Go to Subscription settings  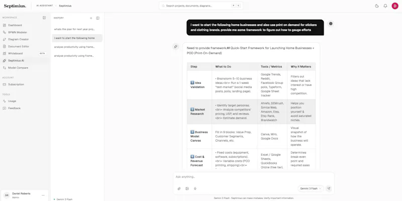click(16, 84)
